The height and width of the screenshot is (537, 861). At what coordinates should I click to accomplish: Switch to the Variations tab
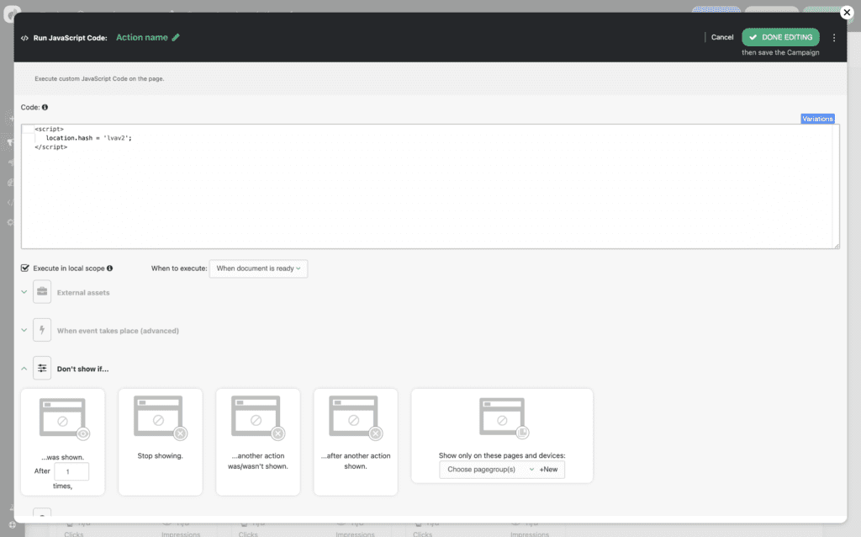tap(817, 119)
